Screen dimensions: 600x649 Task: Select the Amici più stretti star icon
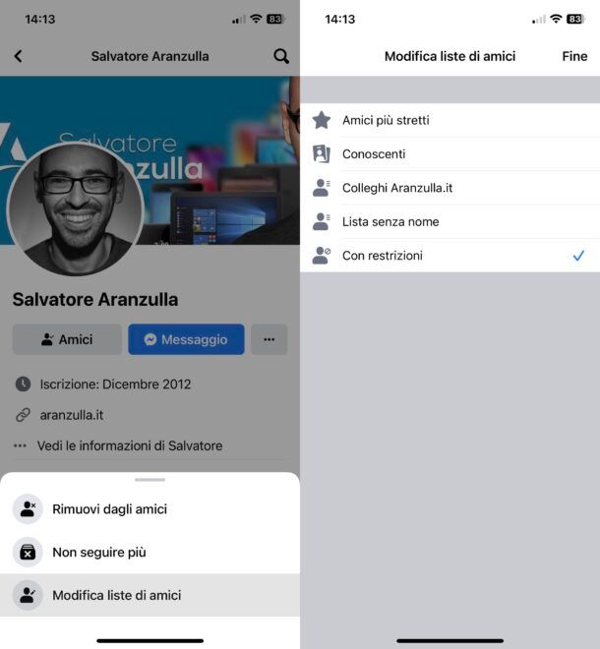(322, 120)
